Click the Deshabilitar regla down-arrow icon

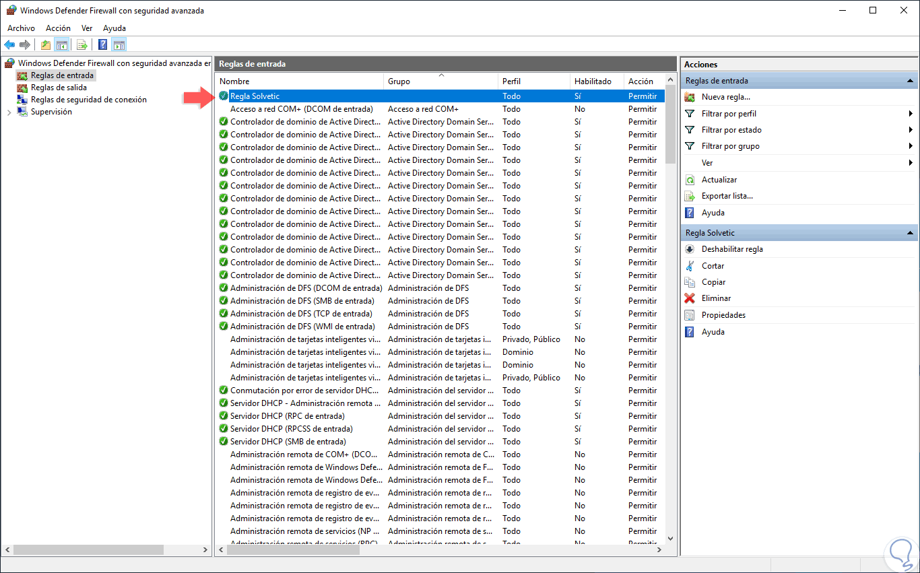click(x=690, y=249)
